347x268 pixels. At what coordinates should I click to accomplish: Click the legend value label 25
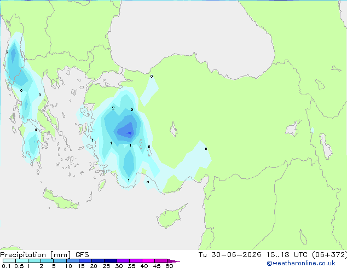(x=106, y=266)
